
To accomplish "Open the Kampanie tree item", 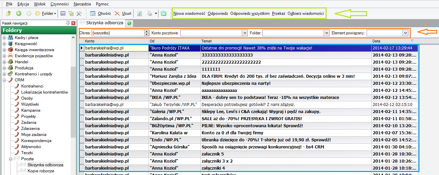I will click(31, 110).
